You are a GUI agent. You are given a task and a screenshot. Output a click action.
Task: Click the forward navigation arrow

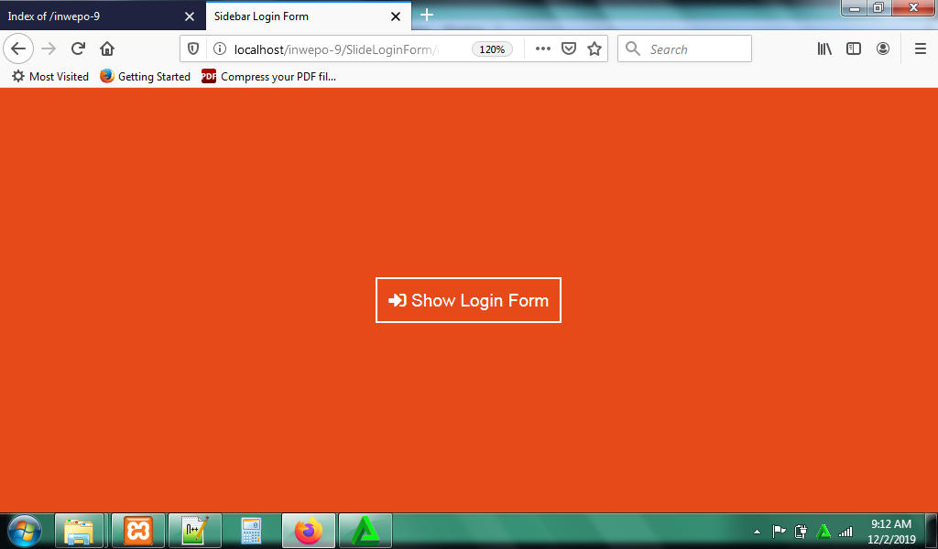click(49, 49)
